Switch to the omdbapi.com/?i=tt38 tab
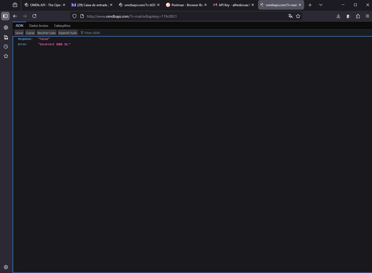The height and width of the screenshot is (273, 372). [139, 5]
